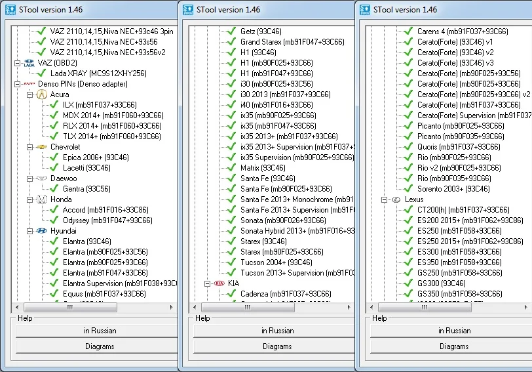Collapse the KIA branch
This screenshot has width=532, height=372.
pyautogui.click(x=207, y=283)
